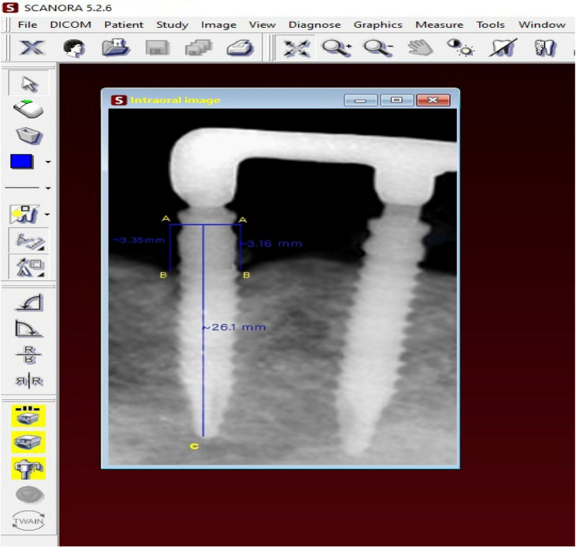576x547 pixels.
Task: Click the mouse icon in left toolbar
Action: (x=29, y=109)
